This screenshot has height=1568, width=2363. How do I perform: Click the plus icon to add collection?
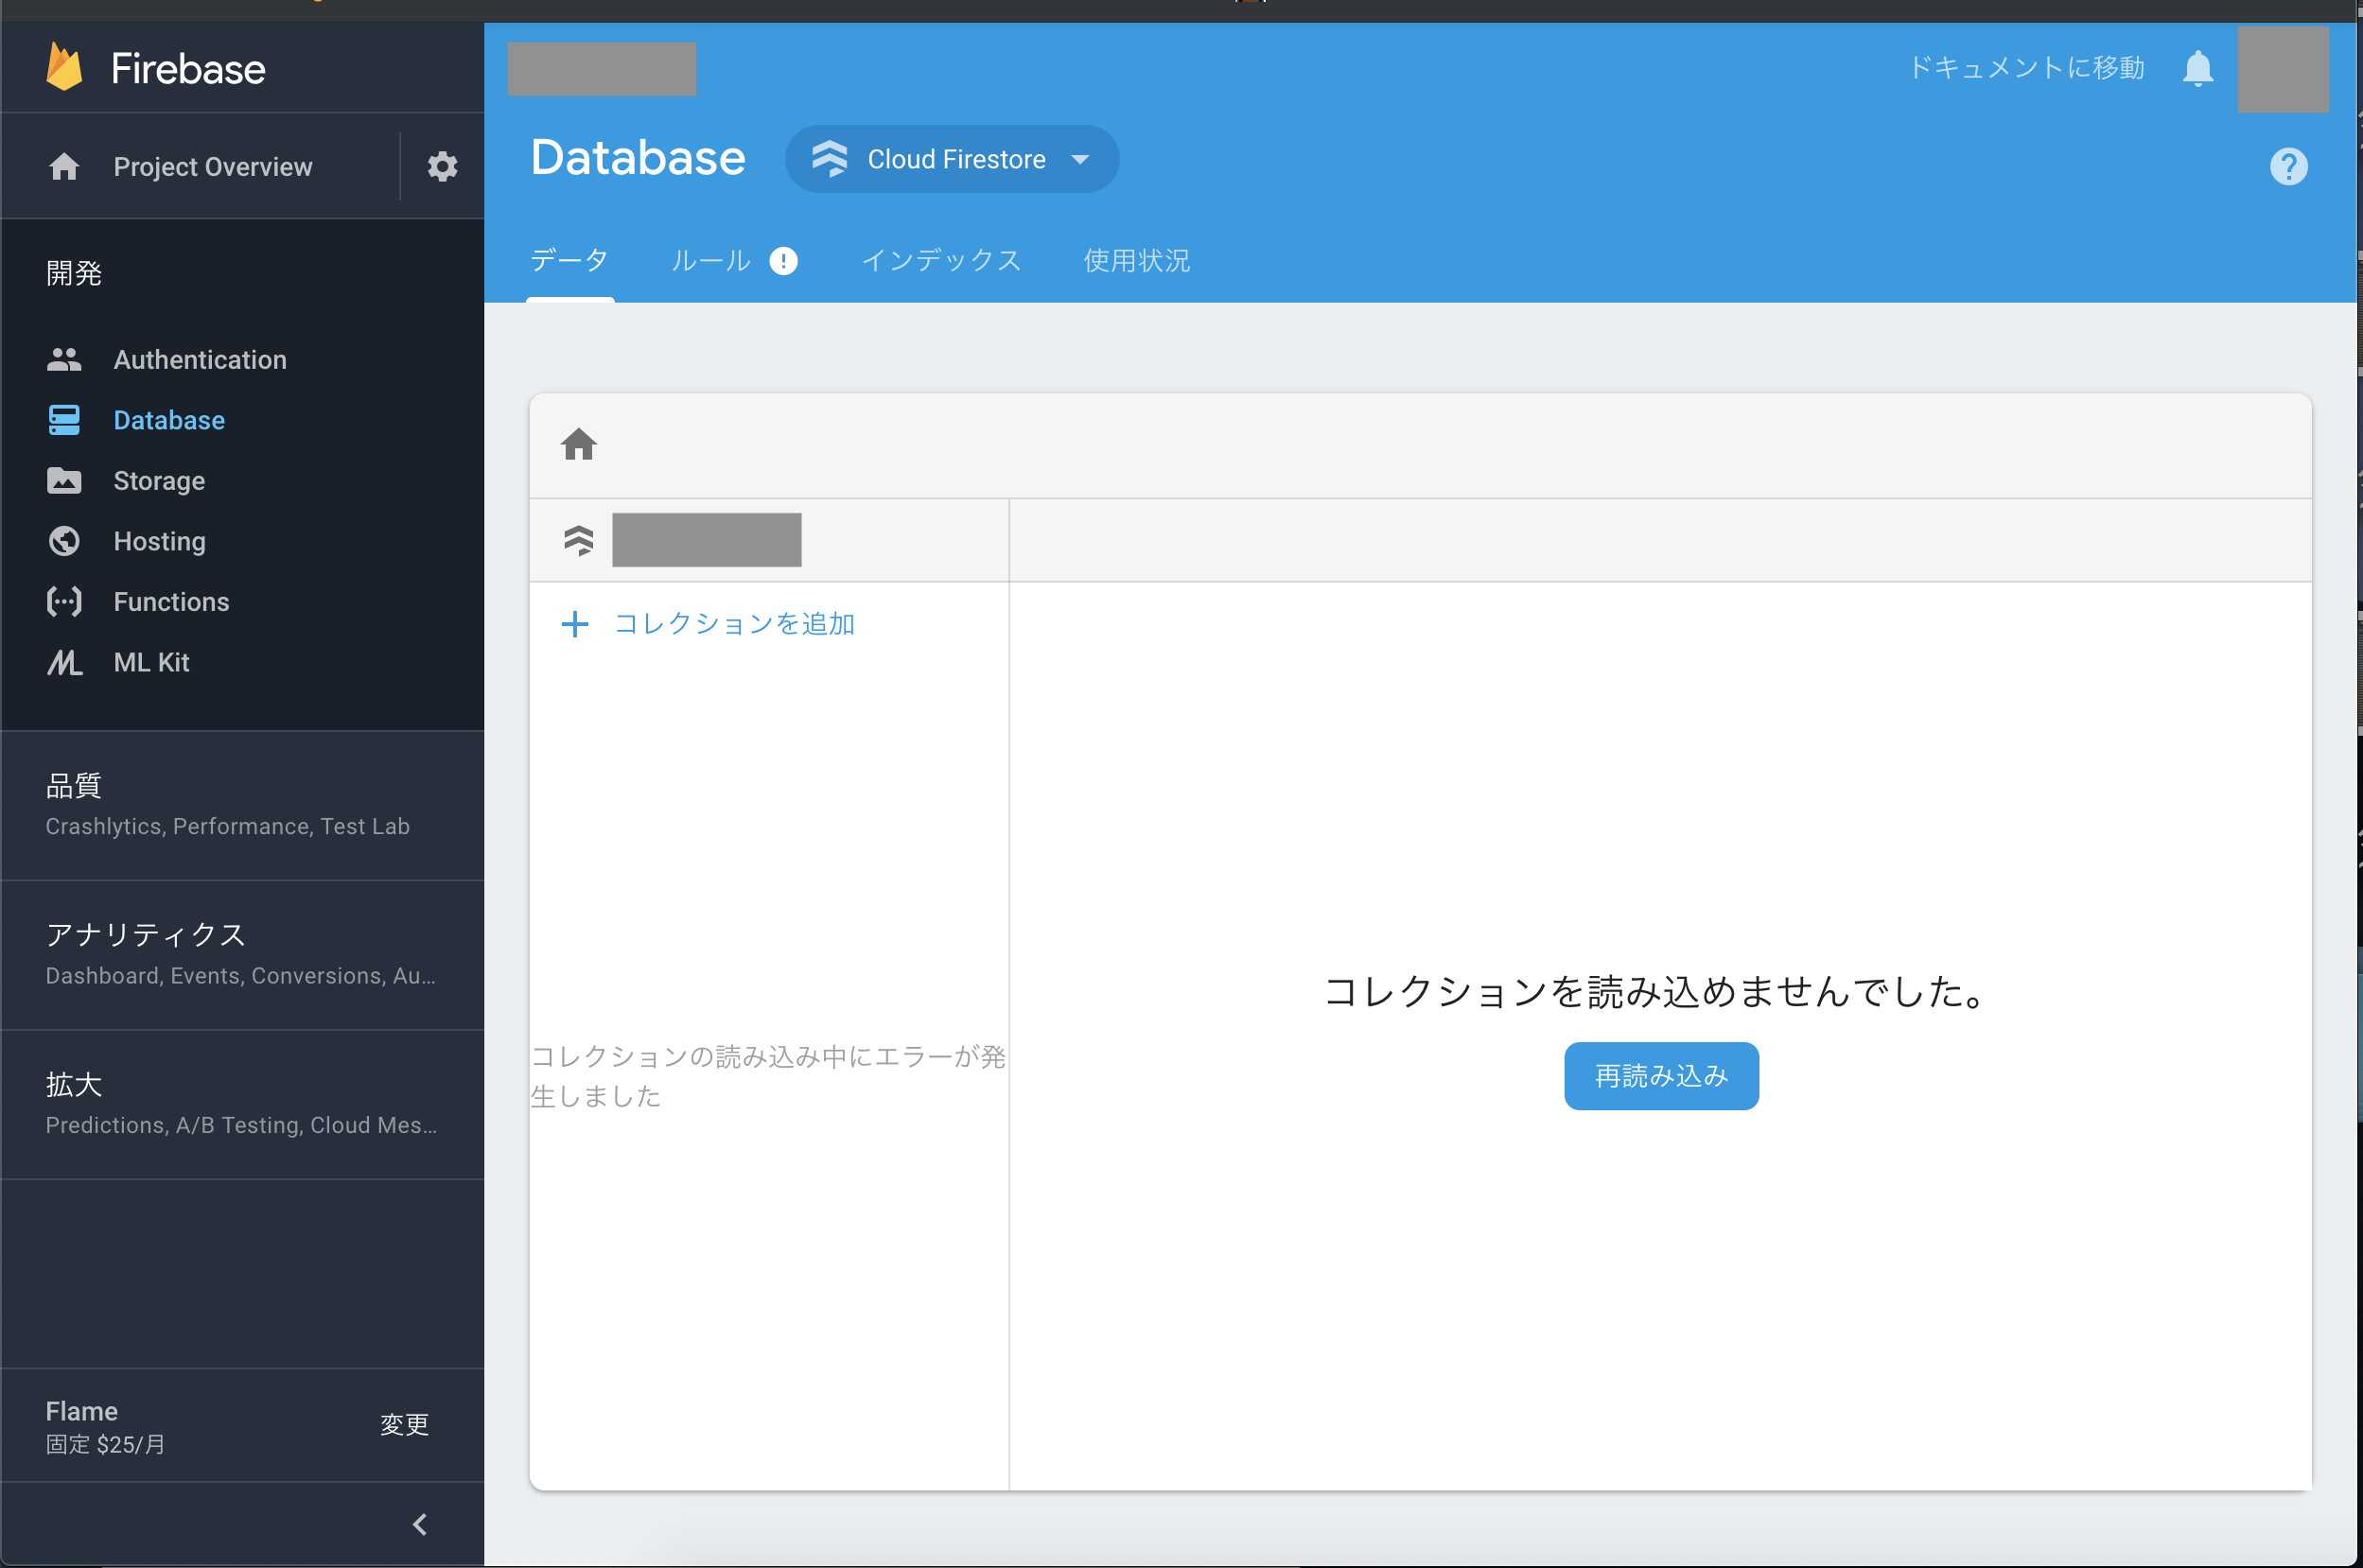click(575, 624)
